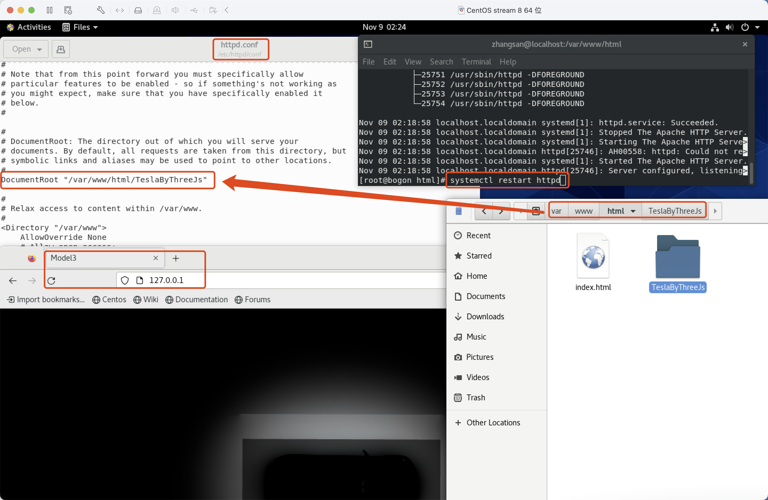Image resolution: width=768 pixels, height=500 pixels.
Task: Click the Firefox reload page icon
Action: coord(51,281)
